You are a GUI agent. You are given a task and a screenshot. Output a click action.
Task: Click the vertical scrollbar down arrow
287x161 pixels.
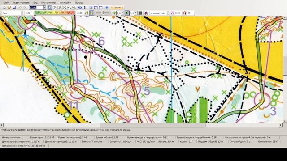[x=285, y=121]
